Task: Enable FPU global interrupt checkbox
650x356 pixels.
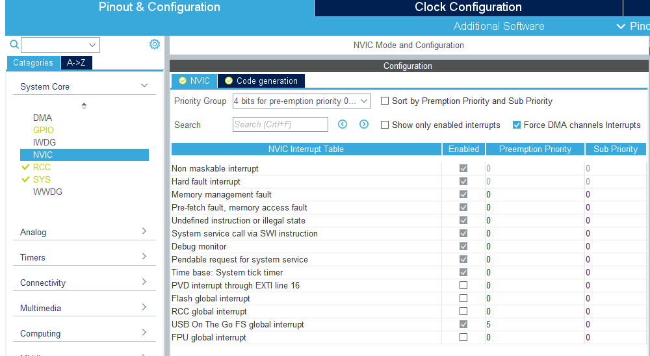Action: pos(463,337)
